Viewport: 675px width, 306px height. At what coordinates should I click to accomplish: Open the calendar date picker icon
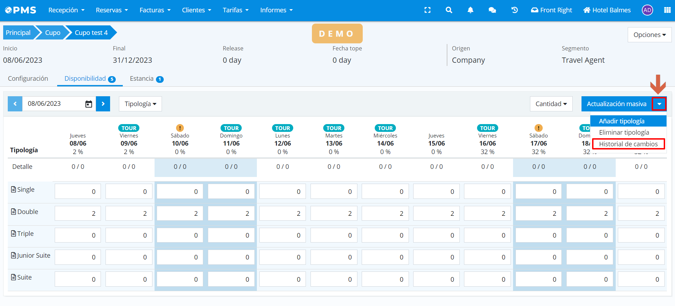89,104
